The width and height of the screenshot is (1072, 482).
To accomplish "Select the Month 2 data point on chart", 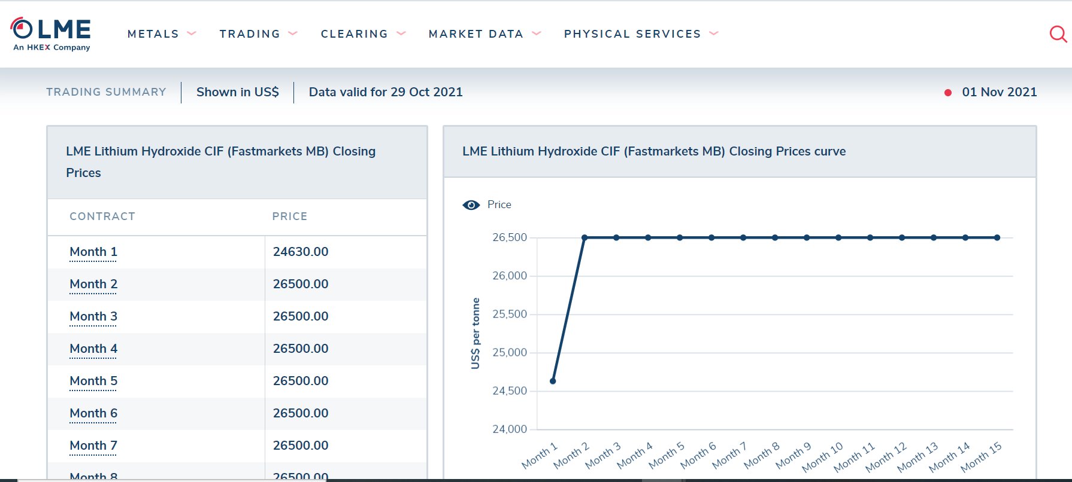I will pos(585,237).
